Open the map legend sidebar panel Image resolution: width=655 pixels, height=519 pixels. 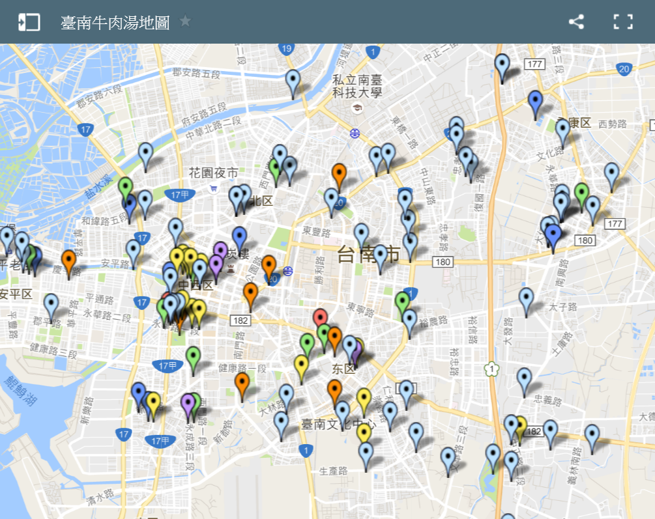click(29, 22)
